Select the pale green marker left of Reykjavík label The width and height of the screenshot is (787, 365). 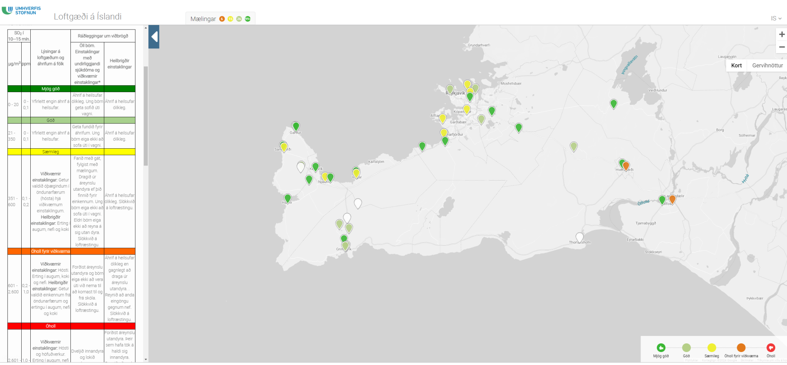(x=450, y=90)
